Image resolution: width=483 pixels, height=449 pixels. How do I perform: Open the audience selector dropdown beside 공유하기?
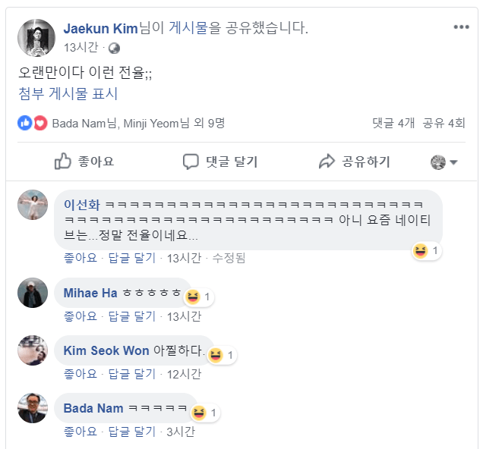(444, 162)
